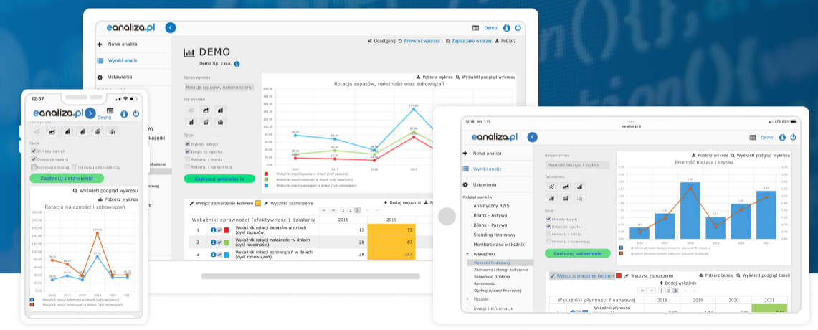This screenshot has height=330, width=818.
Task: Collapse the tablet sidebar with the blue chevron
Action: pos(532,137)
